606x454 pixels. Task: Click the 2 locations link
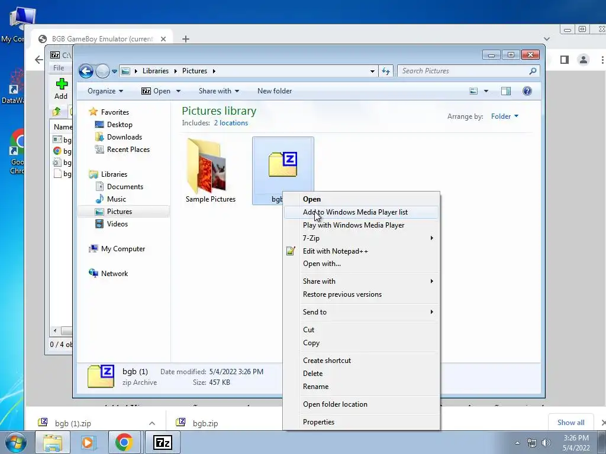click(231, 123)
